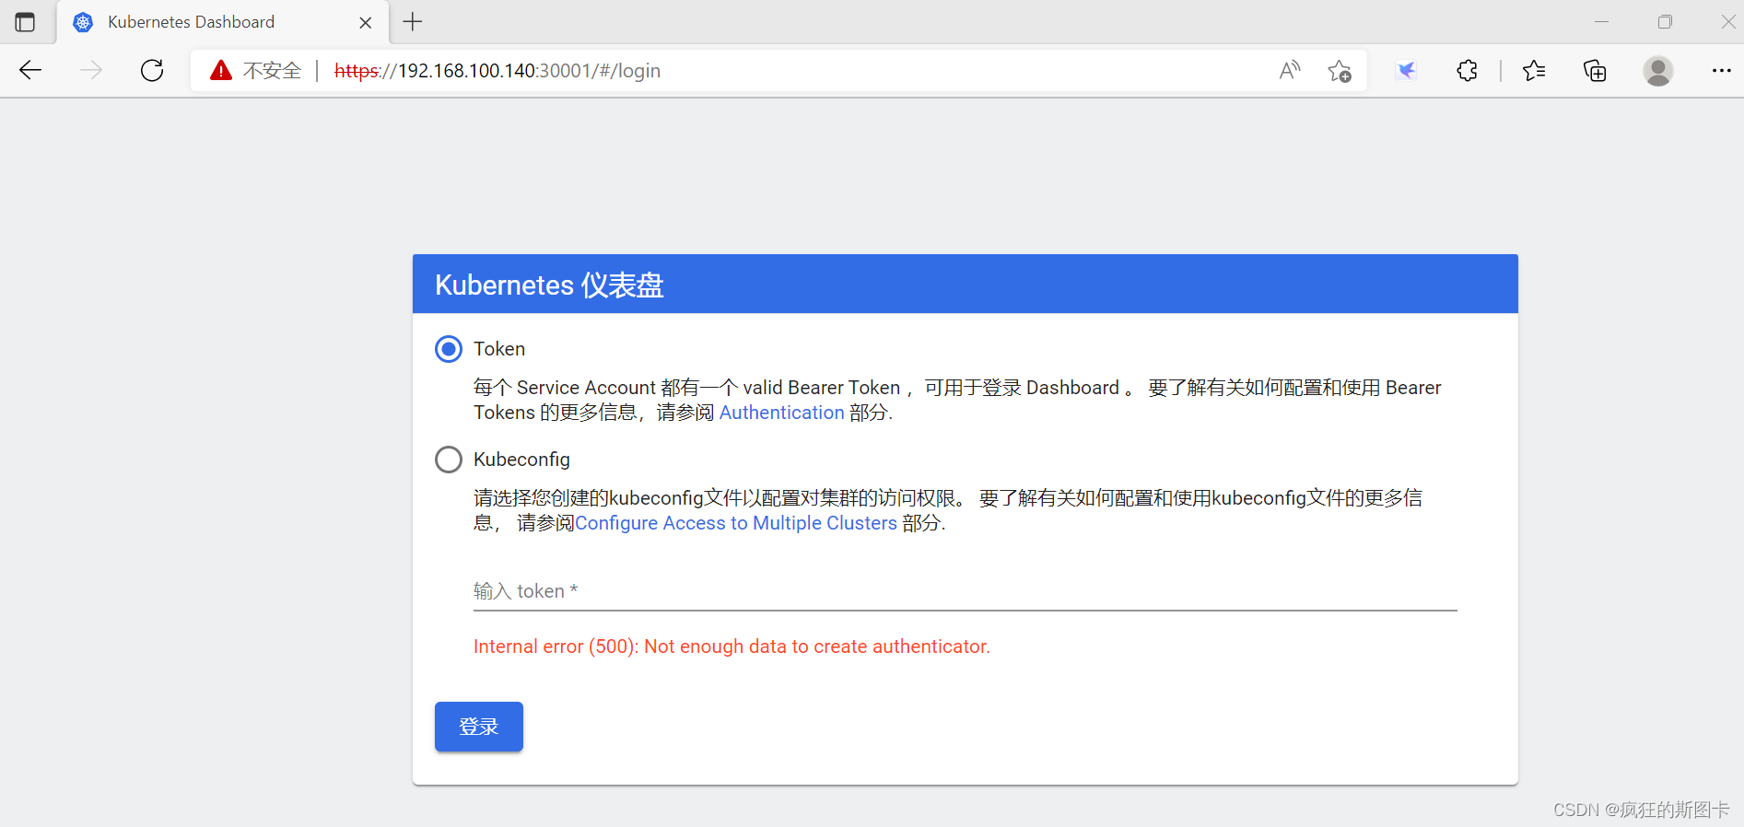Restore the browser window size

pyautogui.click(x=1665, y=22)
